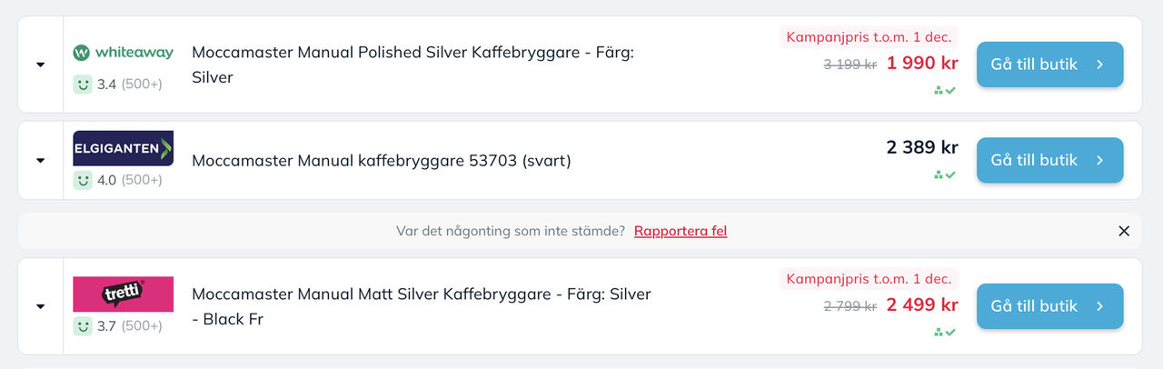This screenshot has width=1163, height=369.
Task: Click the Elgiganten store logo
Action: click(123, 148)
